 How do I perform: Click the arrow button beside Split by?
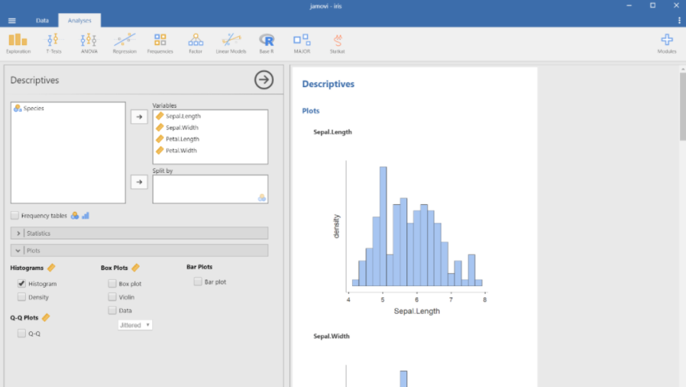[x=139, y=182]
